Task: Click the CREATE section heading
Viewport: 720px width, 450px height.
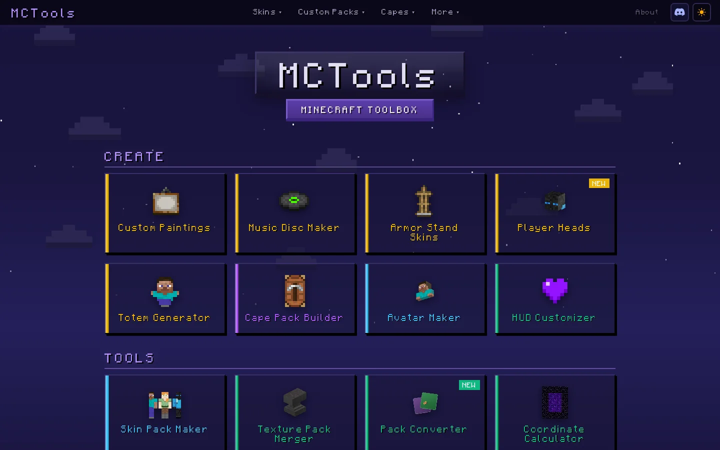Action: 134,157
